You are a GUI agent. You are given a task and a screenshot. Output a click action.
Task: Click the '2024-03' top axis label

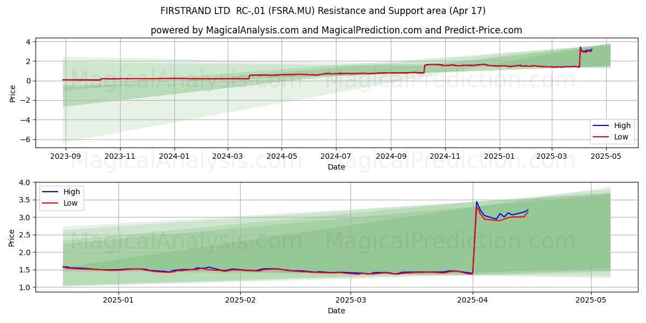[228, 156]
